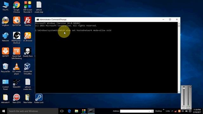Select the QHTSFT64 desktop icon
The image size is (203, 114).
click(16, 22)
